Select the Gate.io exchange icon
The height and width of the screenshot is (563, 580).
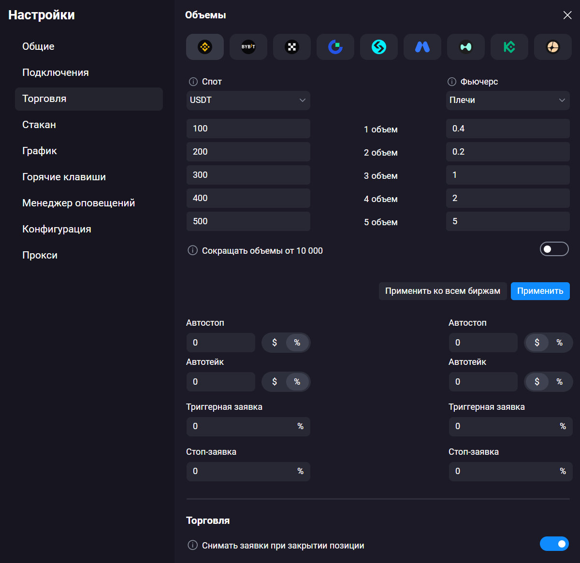(x=335, y=47)
